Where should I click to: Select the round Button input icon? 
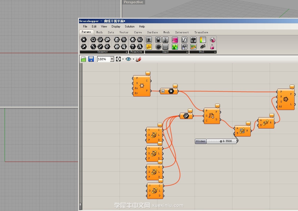pos(158,46)
